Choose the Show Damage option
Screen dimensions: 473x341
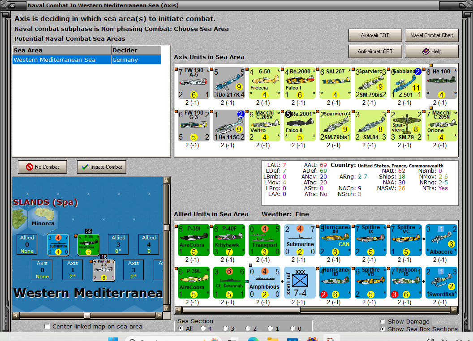pyautogui.click(x=383, y=321)
